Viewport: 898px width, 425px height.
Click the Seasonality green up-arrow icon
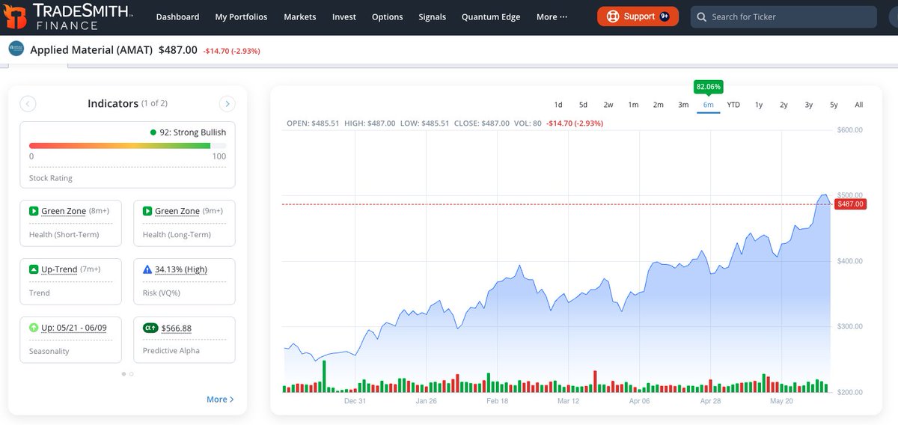tap(34, 328)
